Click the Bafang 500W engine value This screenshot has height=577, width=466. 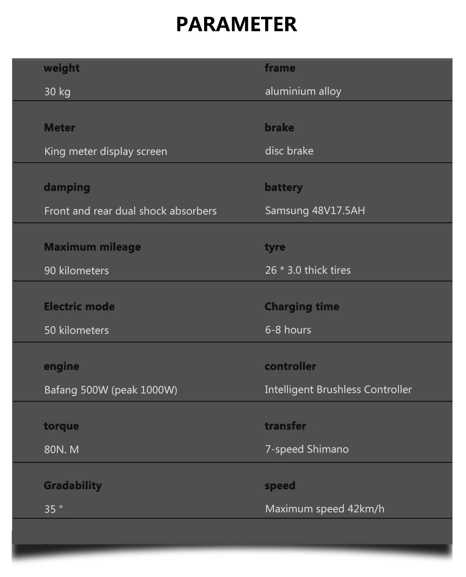pyautogui.click(x=110, y=390)
